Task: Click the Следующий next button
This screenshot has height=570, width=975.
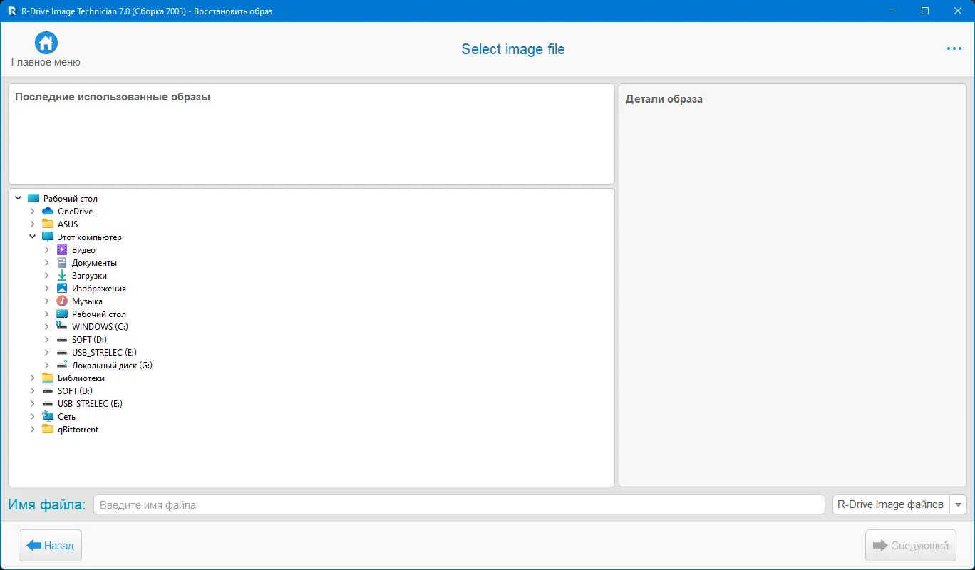Action: 910,546
